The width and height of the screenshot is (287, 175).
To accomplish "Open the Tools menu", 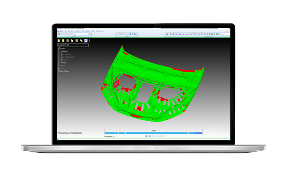I will point(83,31).
